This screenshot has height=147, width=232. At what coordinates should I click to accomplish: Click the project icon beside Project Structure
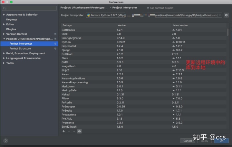55,49
